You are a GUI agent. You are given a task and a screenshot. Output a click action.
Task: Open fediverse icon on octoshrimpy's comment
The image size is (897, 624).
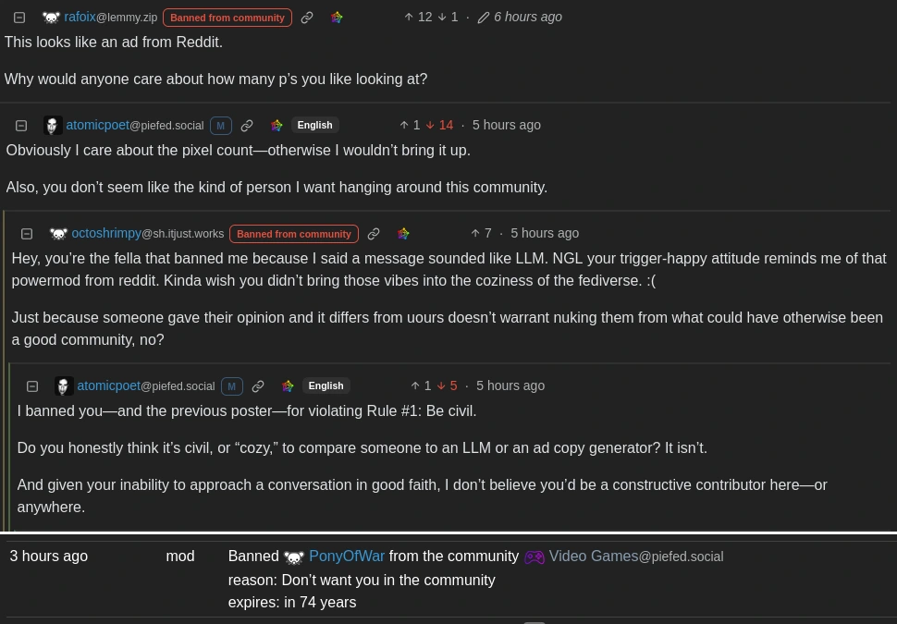pos(403,234)
